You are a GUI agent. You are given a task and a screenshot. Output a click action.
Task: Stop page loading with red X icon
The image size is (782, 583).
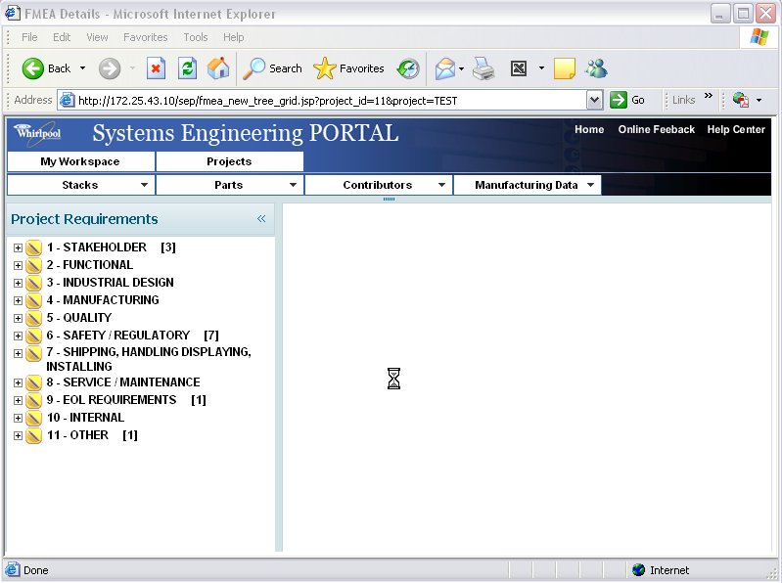pos(156,68)
